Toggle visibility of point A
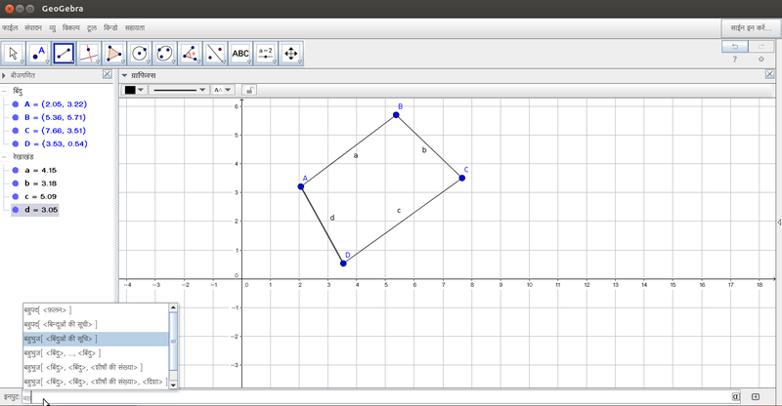 tap(16, 104)
